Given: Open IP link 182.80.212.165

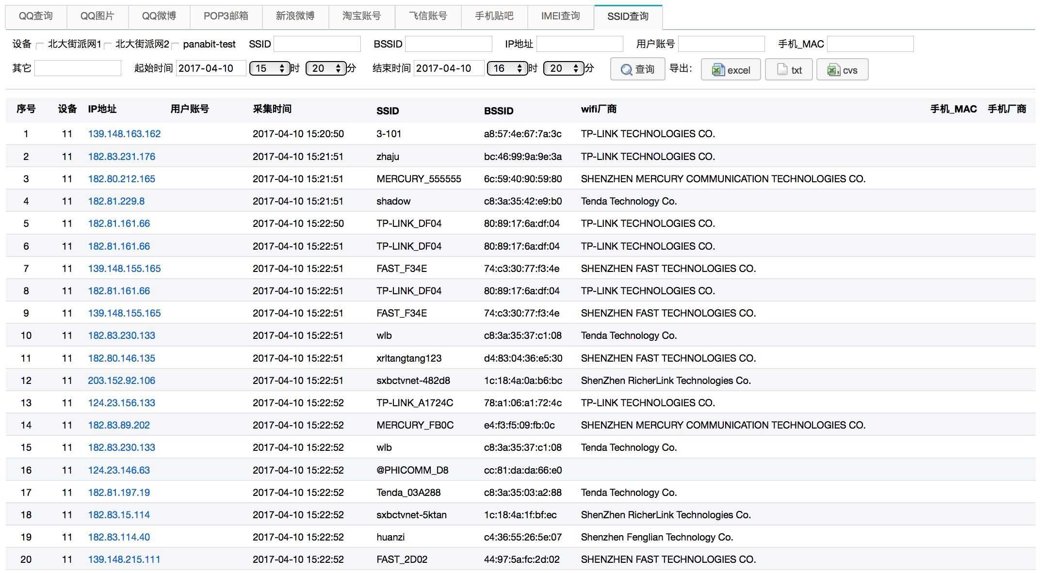Looking at the screenshot, I should [122, 179].
